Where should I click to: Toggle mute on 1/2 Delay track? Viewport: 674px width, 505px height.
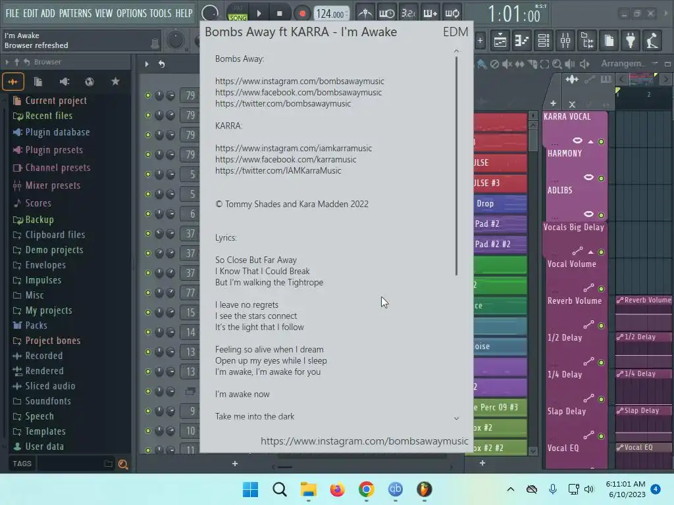601,363
